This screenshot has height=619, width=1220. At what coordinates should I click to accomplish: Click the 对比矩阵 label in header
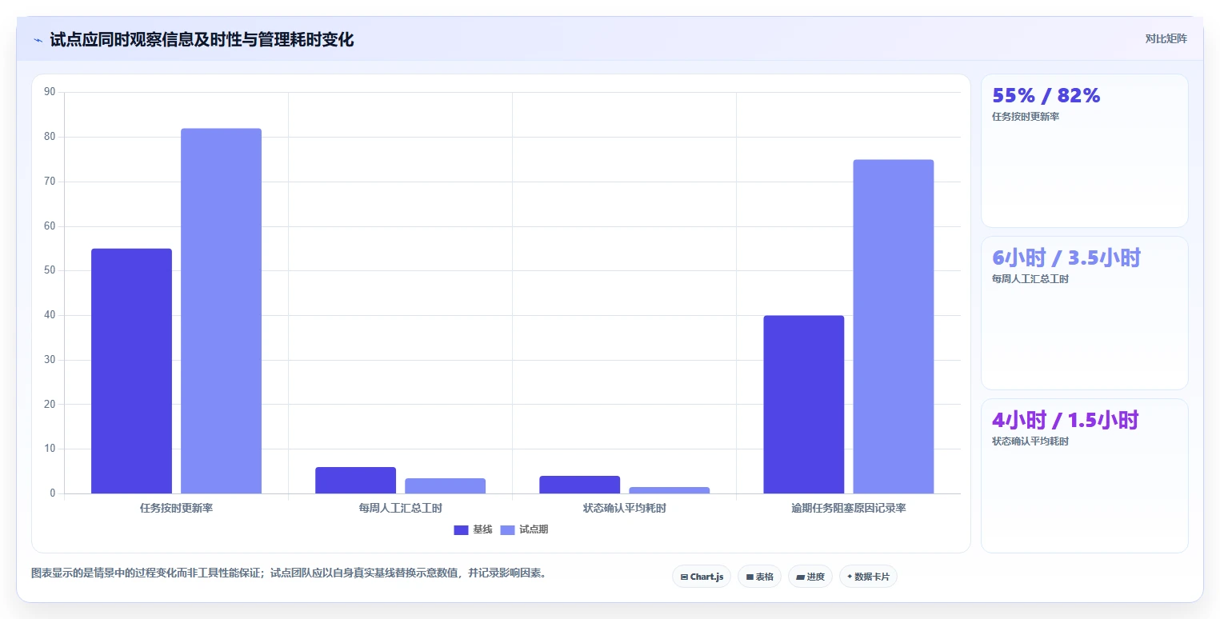pyautogui.click(x=1166, y=38)
